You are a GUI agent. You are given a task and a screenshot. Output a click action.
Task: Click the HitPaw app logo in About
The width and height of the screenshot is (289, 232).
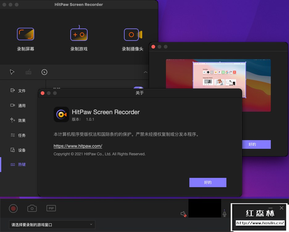click(61, 114)
